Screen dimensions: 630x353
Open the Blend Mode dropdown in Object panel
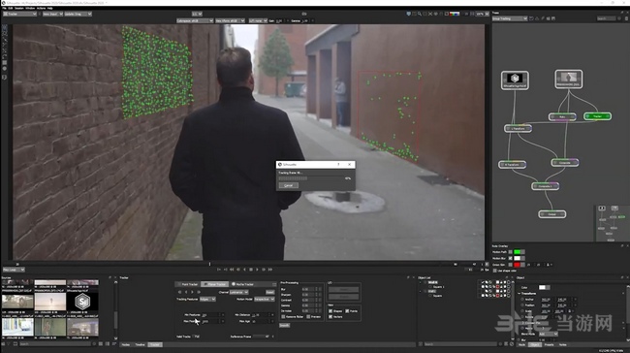548,335
